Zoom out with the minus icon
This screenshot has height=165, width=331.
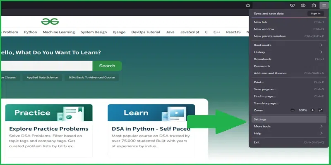(293, 110)
